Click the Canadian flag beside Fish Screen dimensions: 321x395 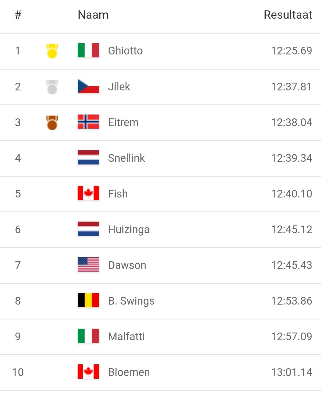click(x=88, y=193)
